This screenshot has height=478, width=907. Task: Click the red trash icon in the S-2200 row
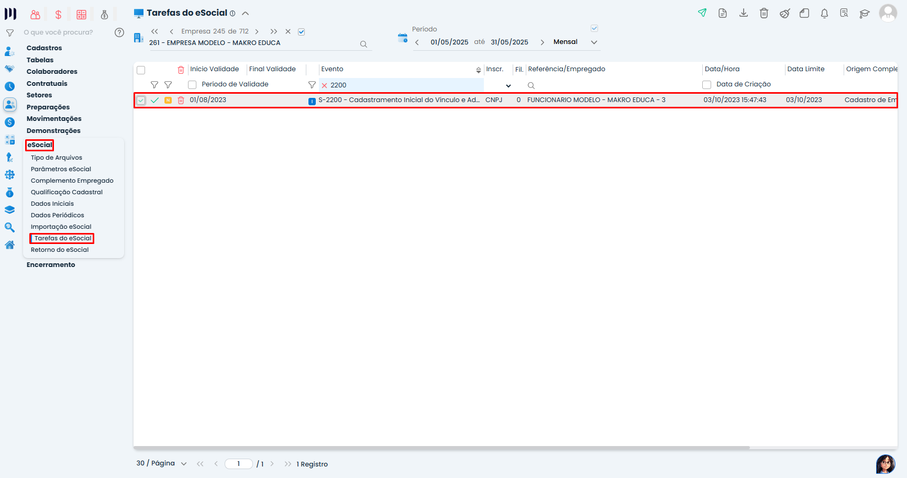[x=181, y=100]
